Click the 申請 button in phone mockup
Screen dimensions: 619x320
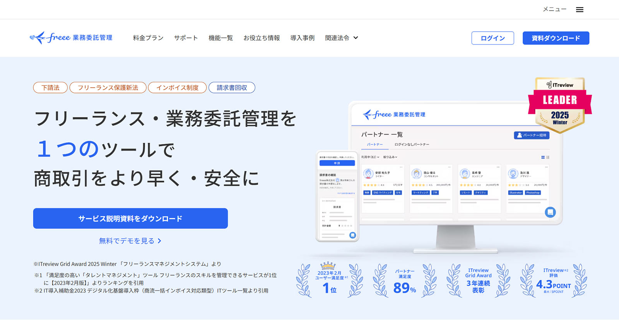pyautogui.click(x=337, y=163)
